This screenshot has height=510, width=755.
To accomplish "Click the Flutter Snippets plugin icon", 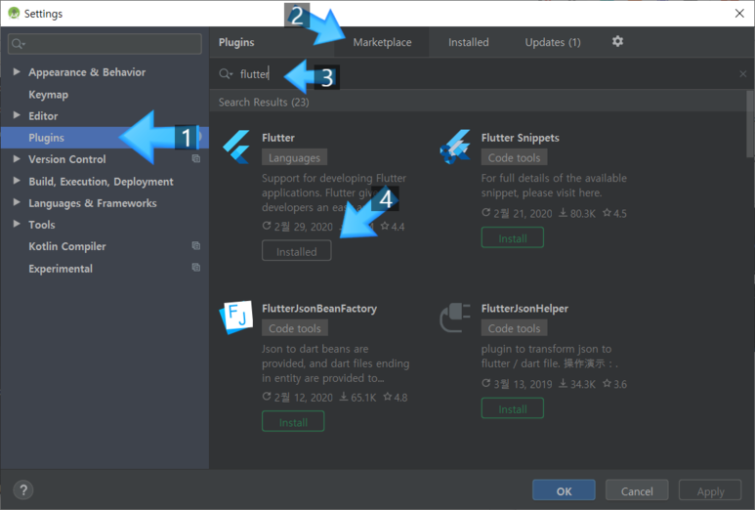I will click(x=455, y=147).
